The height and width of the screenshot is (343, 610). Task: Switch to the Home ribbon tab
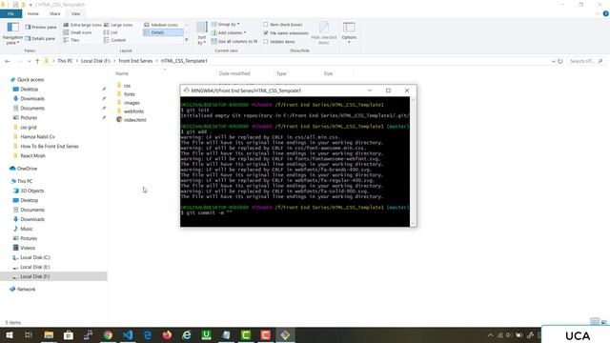coord(33,13)
